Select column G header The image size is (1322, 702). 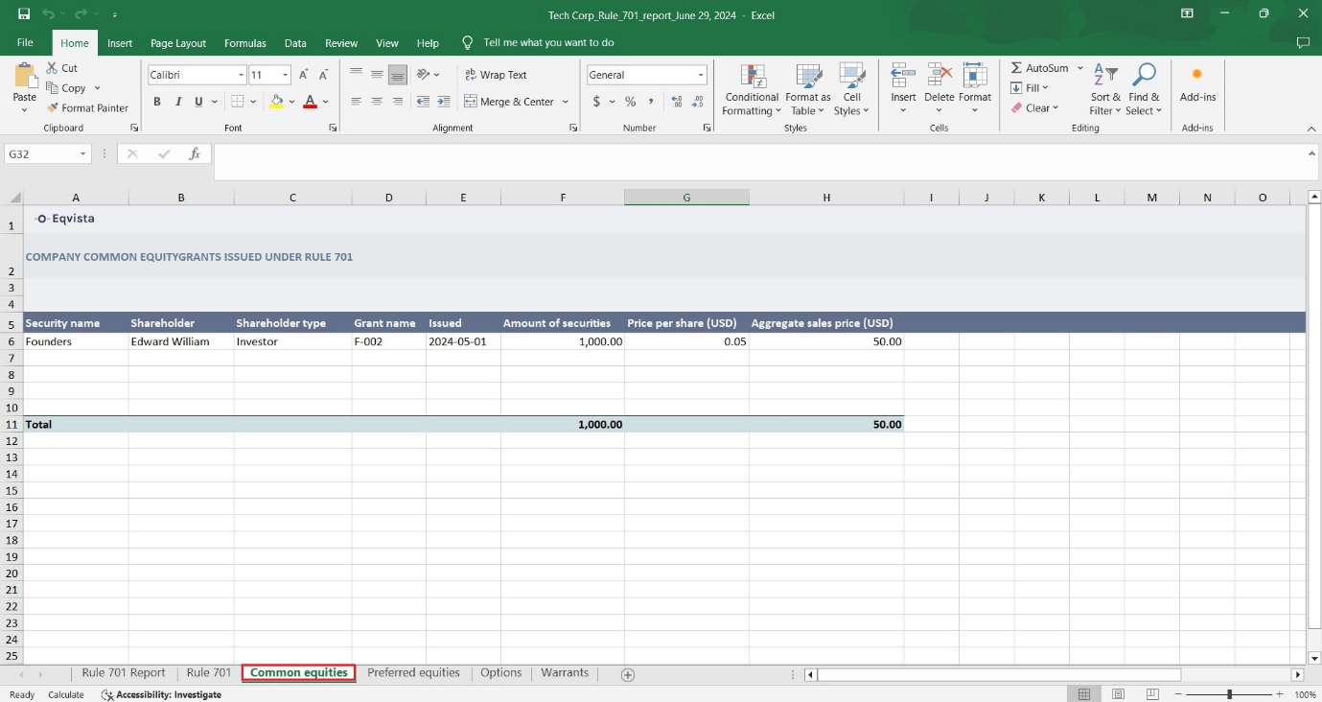(686, 198)
